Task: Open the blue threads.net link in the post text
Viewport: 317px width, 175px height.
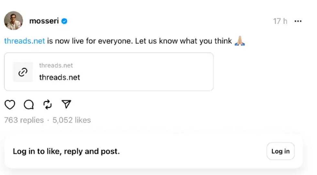Action: pyautogui.click(x=25, y=41)
